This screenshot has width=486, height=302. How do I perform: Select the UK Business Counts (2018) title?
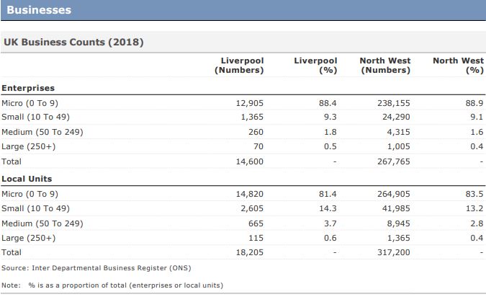click(x=73, y=43)
